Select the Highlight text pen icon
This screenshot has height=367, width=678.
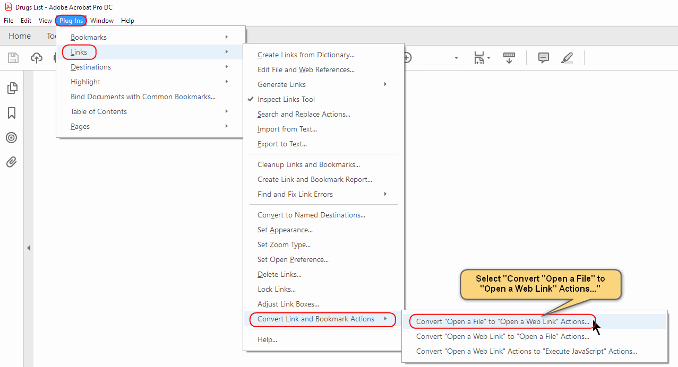pyautogui.click(x=567, y=58)
